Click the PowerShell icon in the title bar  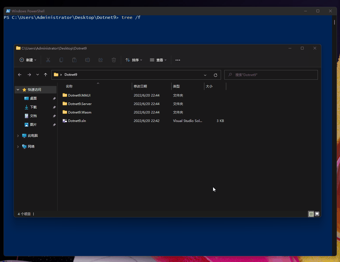pos(8,11)
